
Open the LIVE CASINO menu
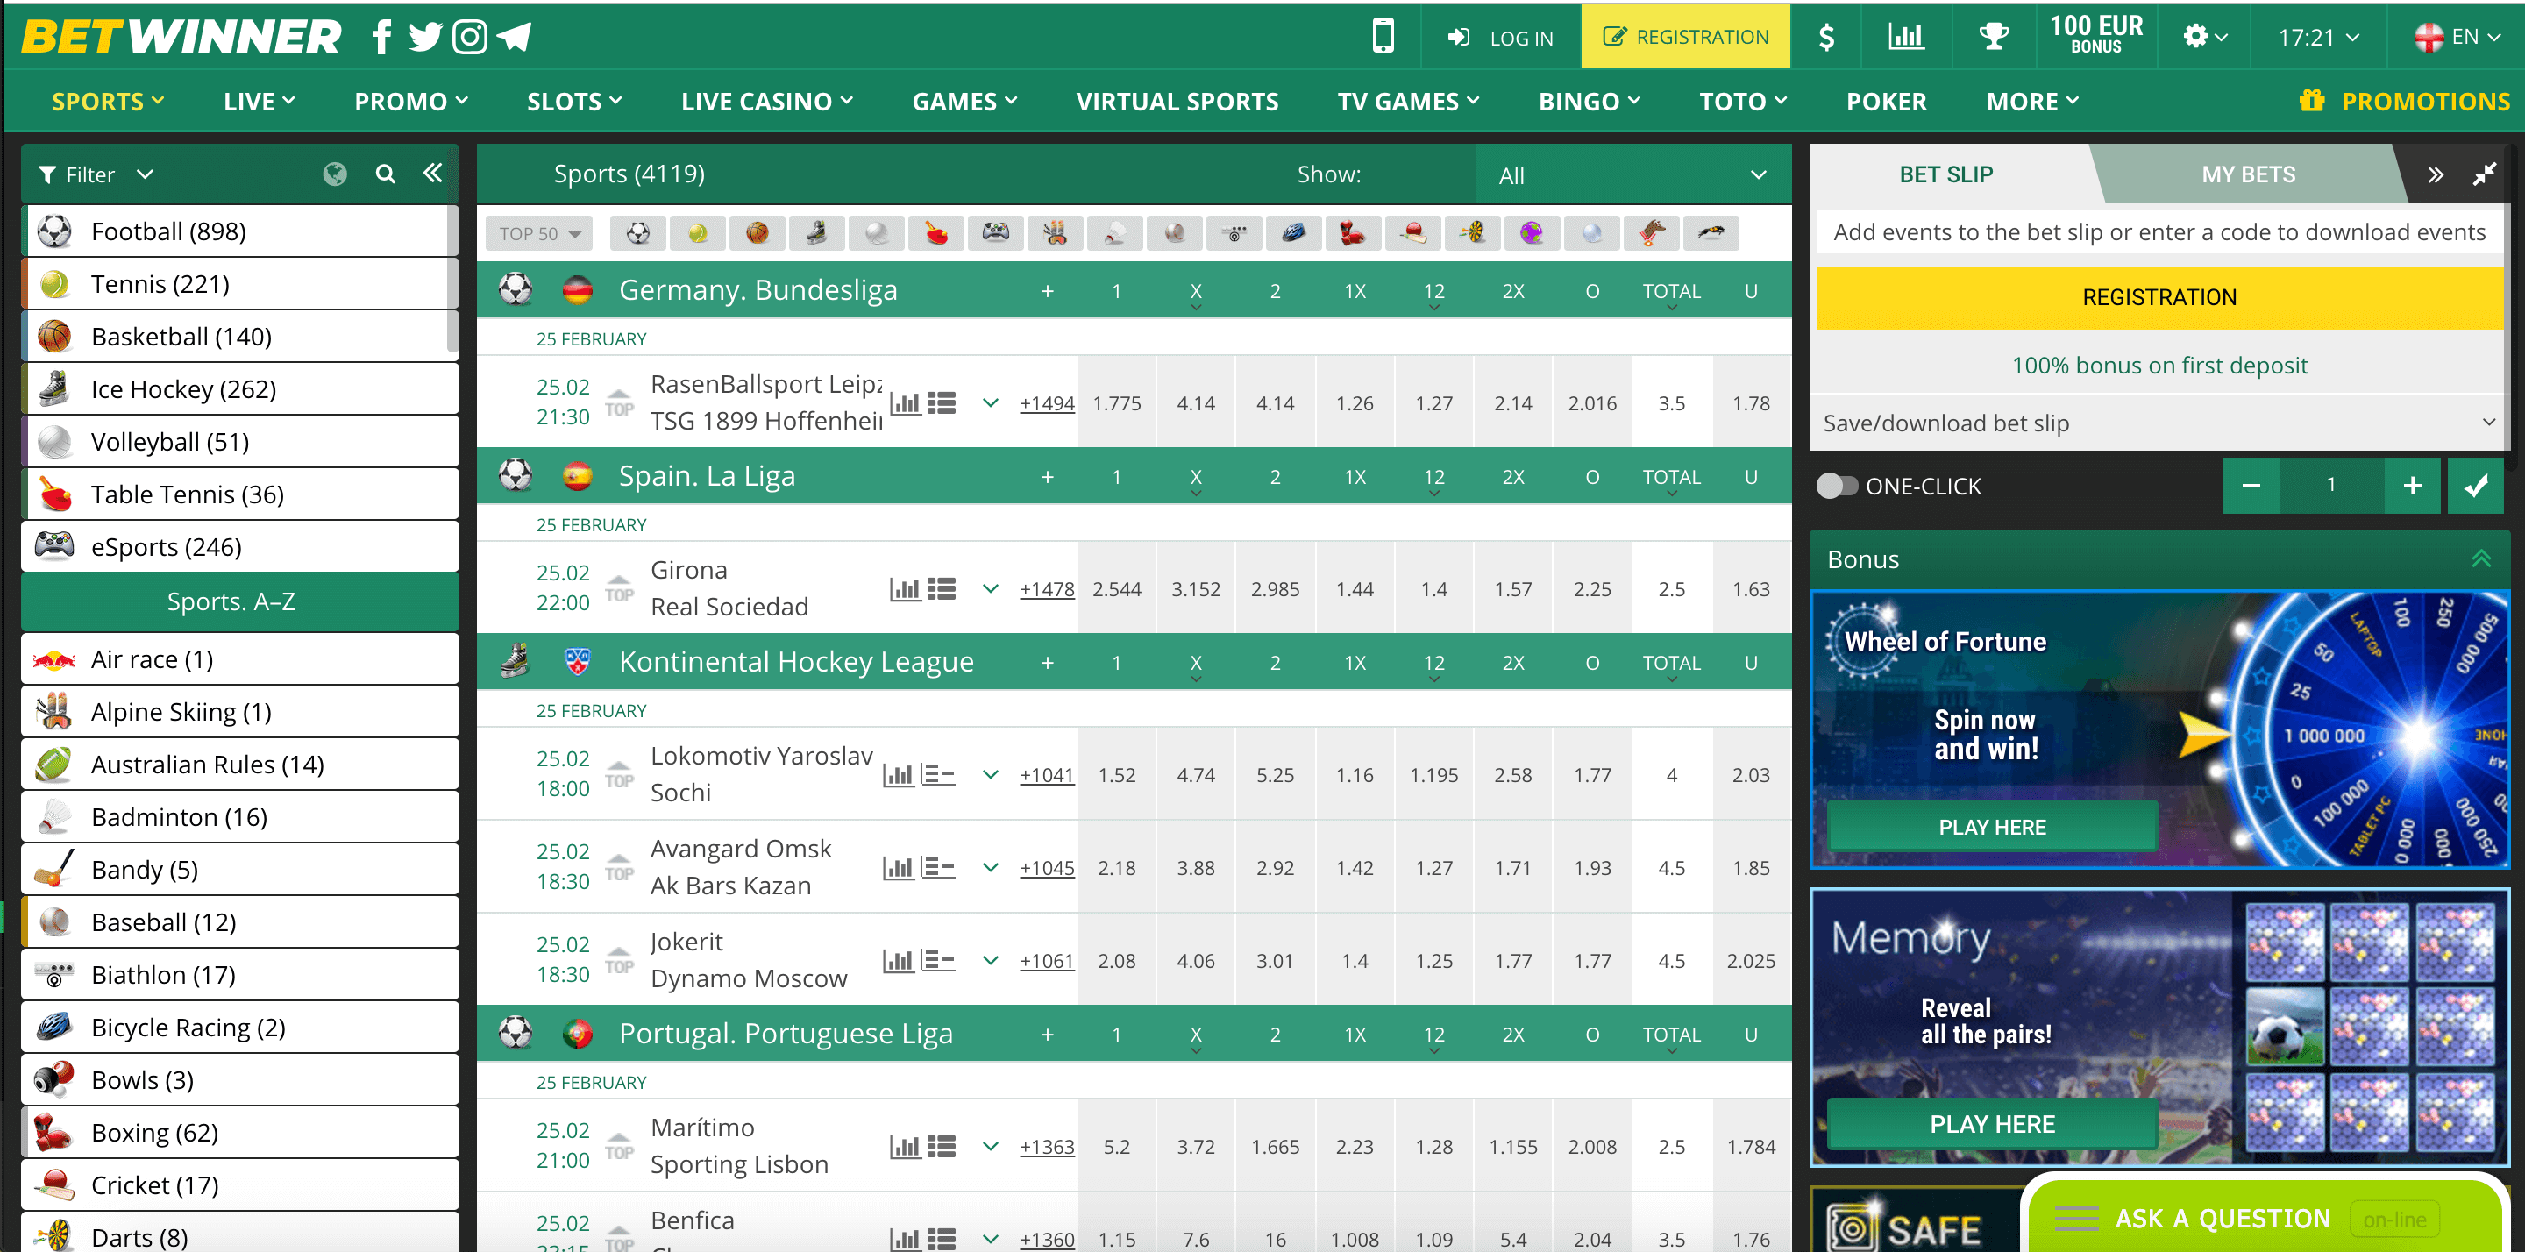[767, 102]
